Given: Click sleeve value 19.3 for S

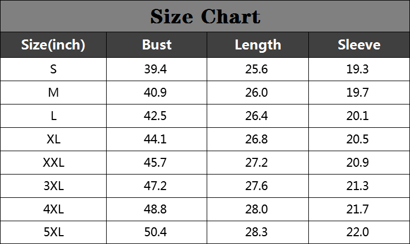Looking at the screenshot, I should 357,69.
